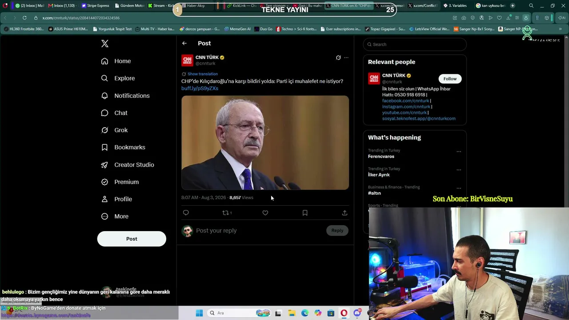Viewport: 569px width, 320px height.
Task: Switch to the Stripe Express browser tab
Action: [x=95, y=6]
